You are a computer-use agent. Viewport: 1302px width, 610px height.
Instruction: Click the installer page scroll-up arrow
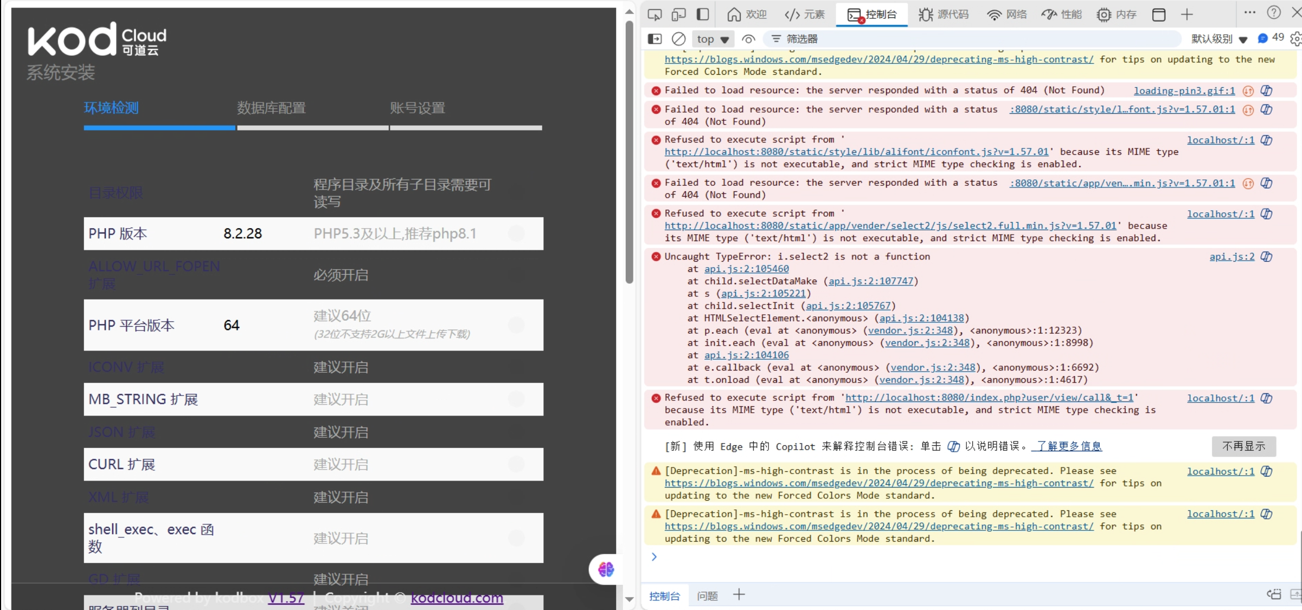point(629,11)
